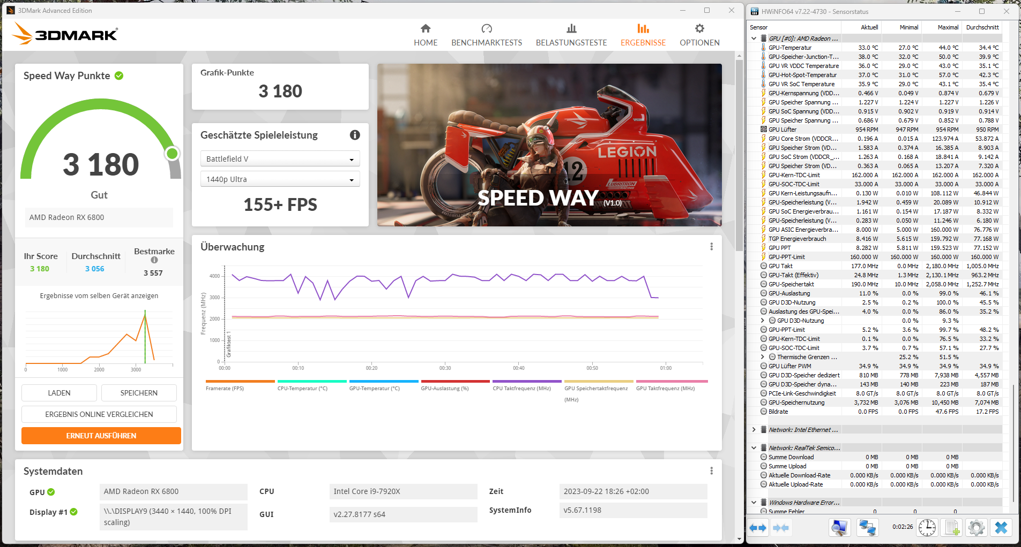The image size is (1021, 547).
Task: Click HWiNFO networked monitors button
Action: (x=867, y=528)
